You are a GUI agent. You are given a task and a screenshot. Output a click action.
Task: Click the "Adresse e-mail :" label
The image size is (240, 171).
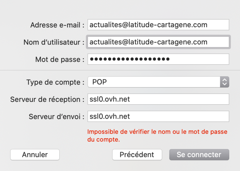point(57,25)
